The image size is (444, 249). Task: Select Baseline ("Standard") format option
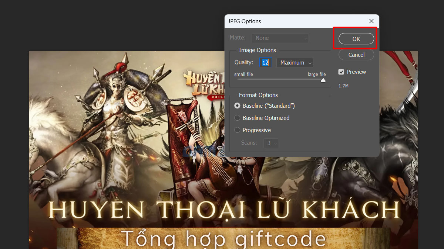coord(238,106)
